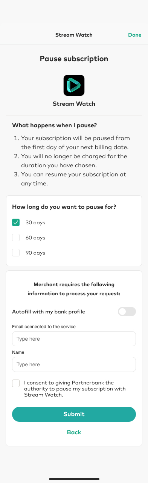Focus the Email connected to the service field
The height and width of the screenshot is (483, 148).
pyautogui.click(x=74, y=339)
